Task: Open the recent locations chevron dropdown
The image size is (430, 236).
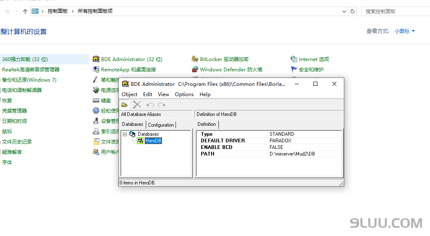Action: [x=16, y=12]
